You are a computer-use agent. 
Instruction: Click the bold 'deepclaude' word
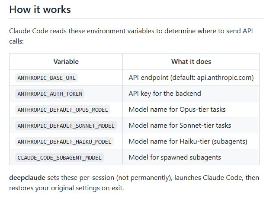(x=27, y=178)
